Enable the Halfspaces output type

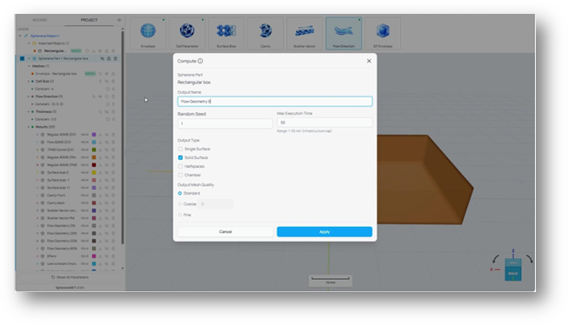pyautogui.click(x=180, y=166)
